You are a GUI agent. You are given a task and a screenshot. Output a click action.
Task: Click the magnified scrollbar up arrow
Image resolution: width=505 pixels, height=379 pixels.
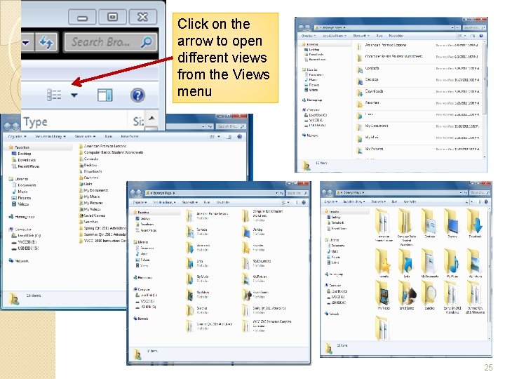151,118
